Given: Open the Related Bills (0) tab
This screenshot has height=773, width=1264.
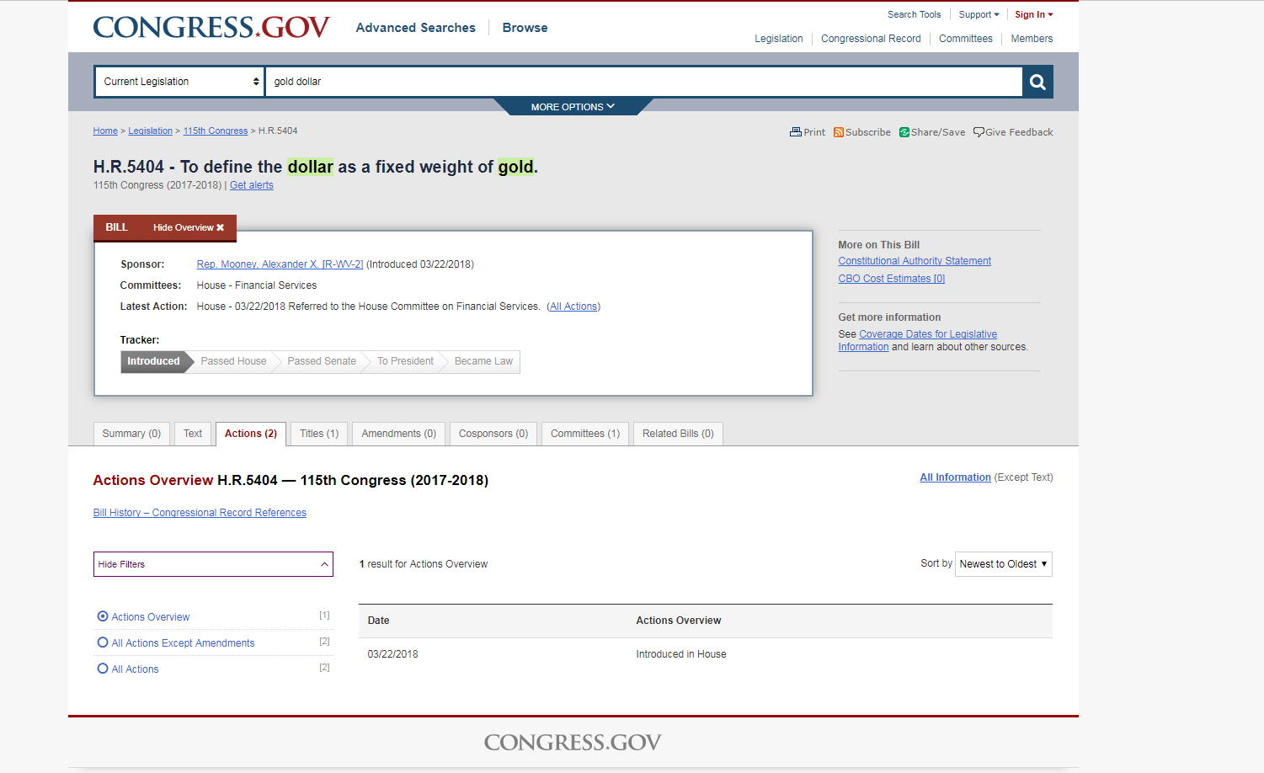Looking at the screenshot, I should click(678, 434).
